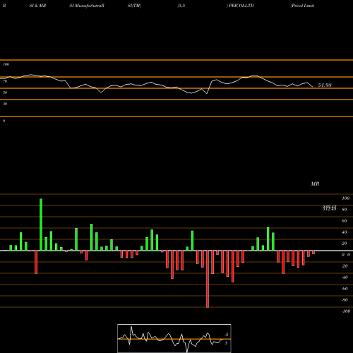The height and width of the screenshot is (353, 353).
Task: Click the RSI current value 51.98
Action: click(x=325, y=85)
